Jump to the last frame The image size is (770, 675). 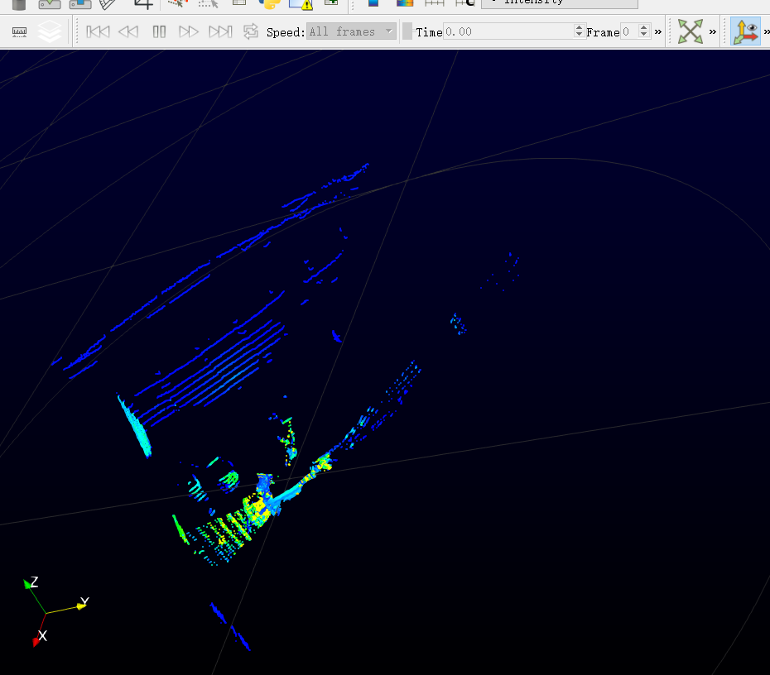coord(220,32)
